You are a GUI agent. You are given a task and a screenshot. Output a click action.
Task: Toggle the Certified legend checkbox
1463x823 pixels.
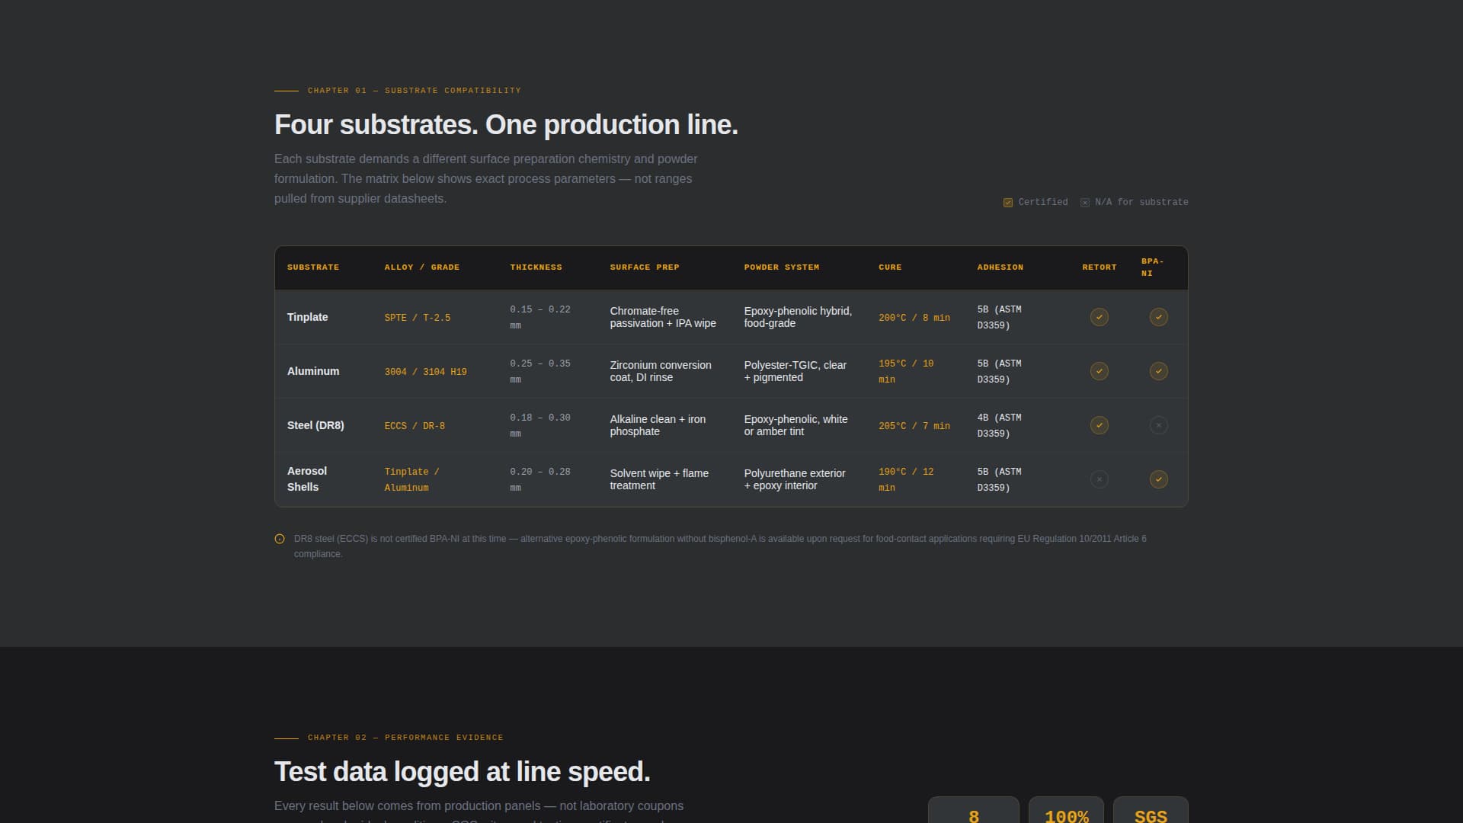(1007, 202)
